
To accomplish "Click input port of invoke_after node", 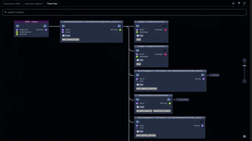I will 138,122.
